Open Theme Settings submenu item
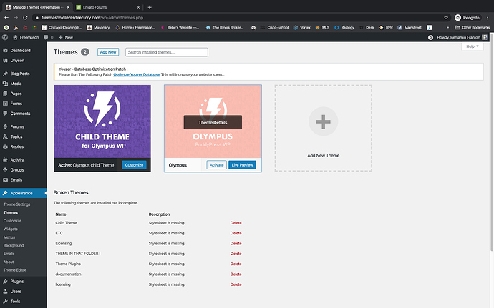The width and height of the screenshot is (494, 308). coord(16,204)
